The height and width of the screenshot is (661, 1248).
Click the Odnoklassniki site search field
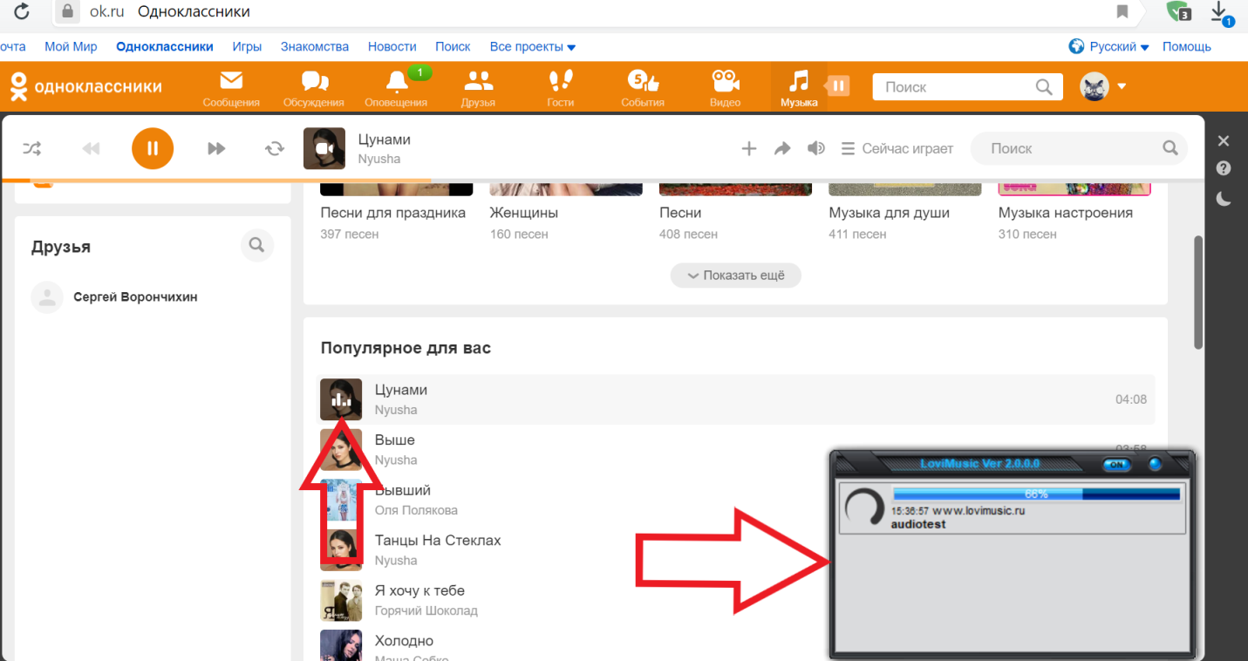pos(968,86)
